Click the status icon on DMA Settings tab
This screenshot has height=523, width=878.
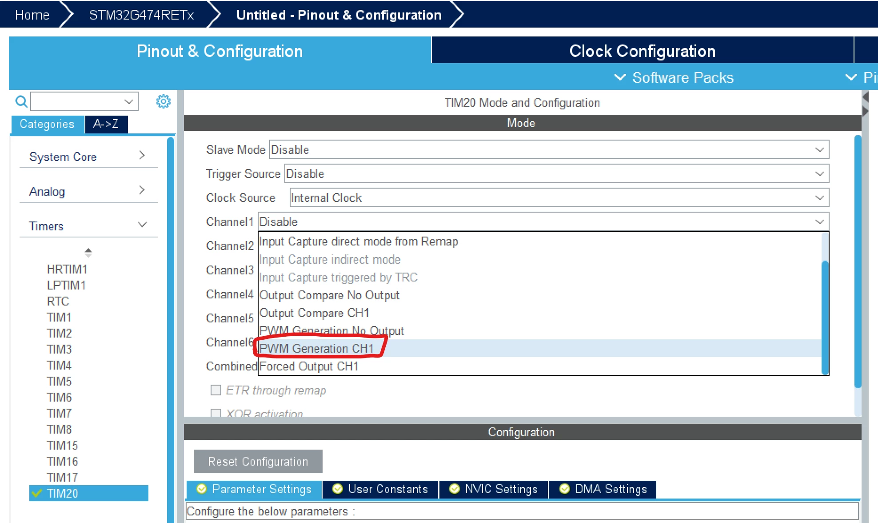(565, 489)
